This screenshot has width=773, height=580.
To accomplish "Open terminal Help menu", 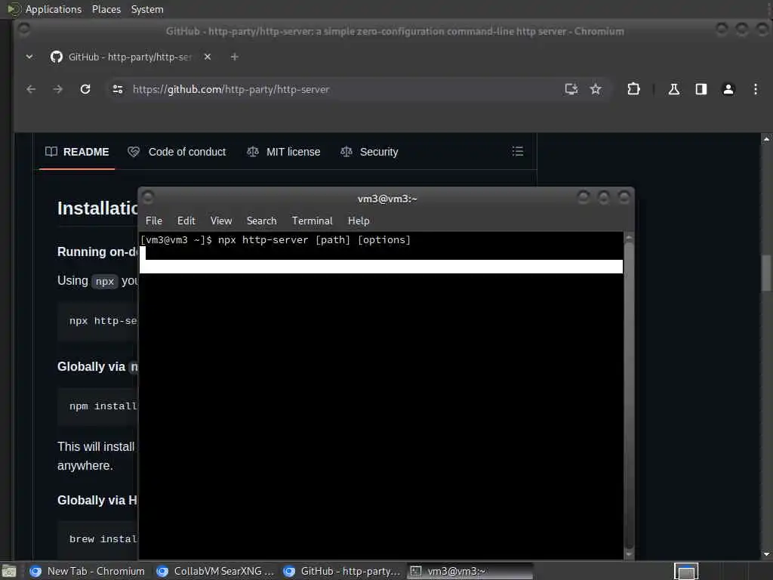I will click(359, 221).
